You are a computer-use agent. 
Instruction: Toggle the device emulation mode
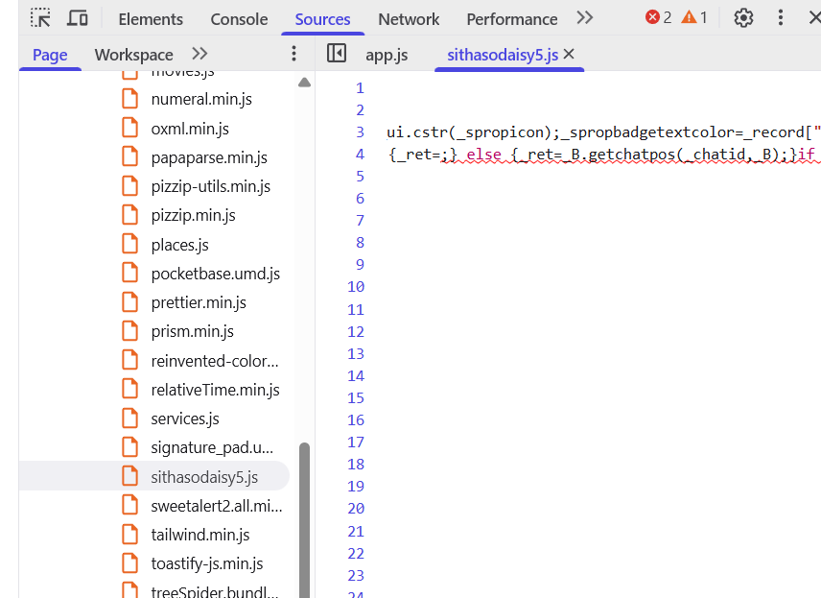coord(78,17)
